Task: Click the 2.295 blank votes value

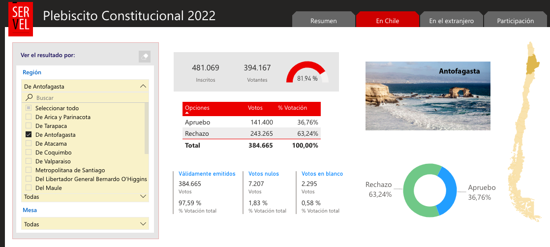Action: point(309,184)
